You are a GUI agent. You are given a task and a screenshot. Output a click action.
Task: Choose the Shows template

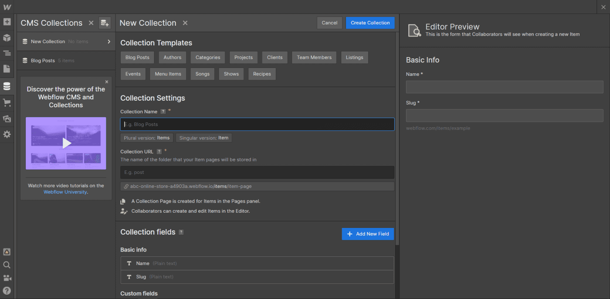point(231,74)
